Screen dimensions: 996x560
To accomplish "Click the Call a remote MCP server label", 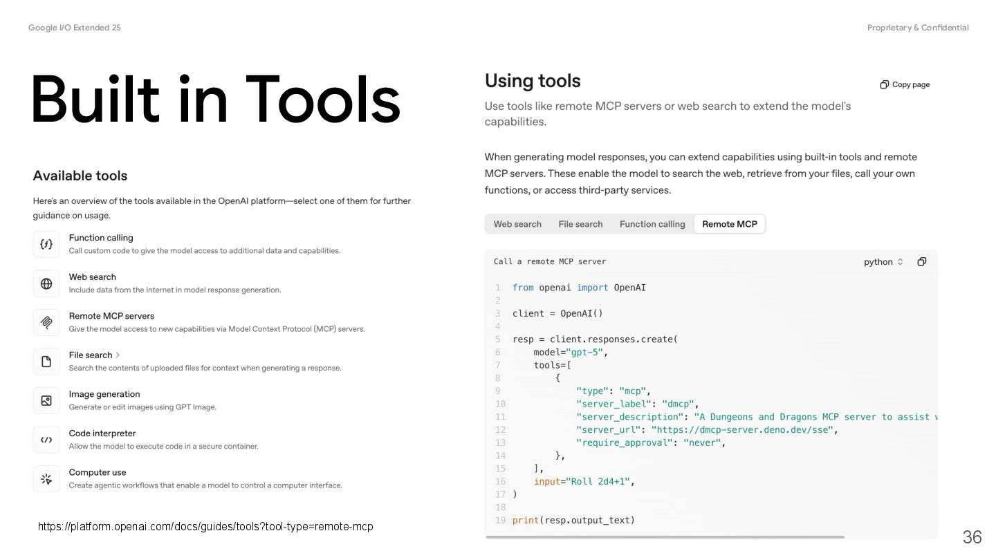I will tap(550, 261).
